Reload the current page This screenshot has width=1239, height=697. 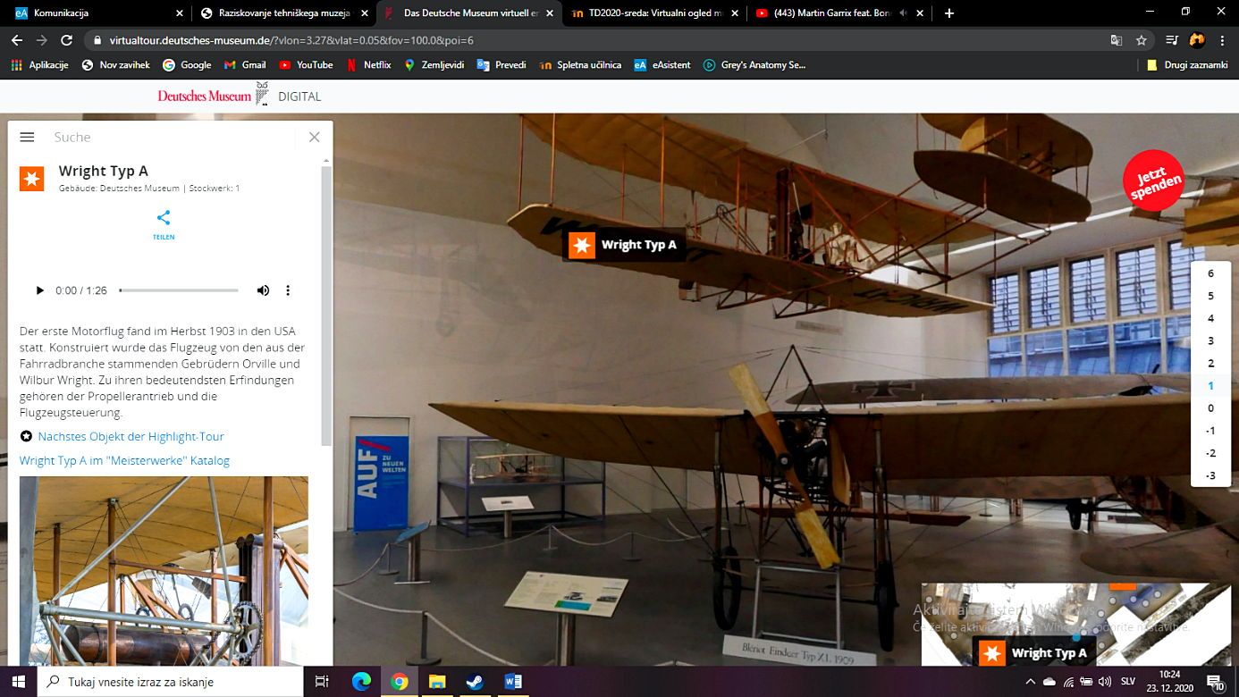pos(66,40)
